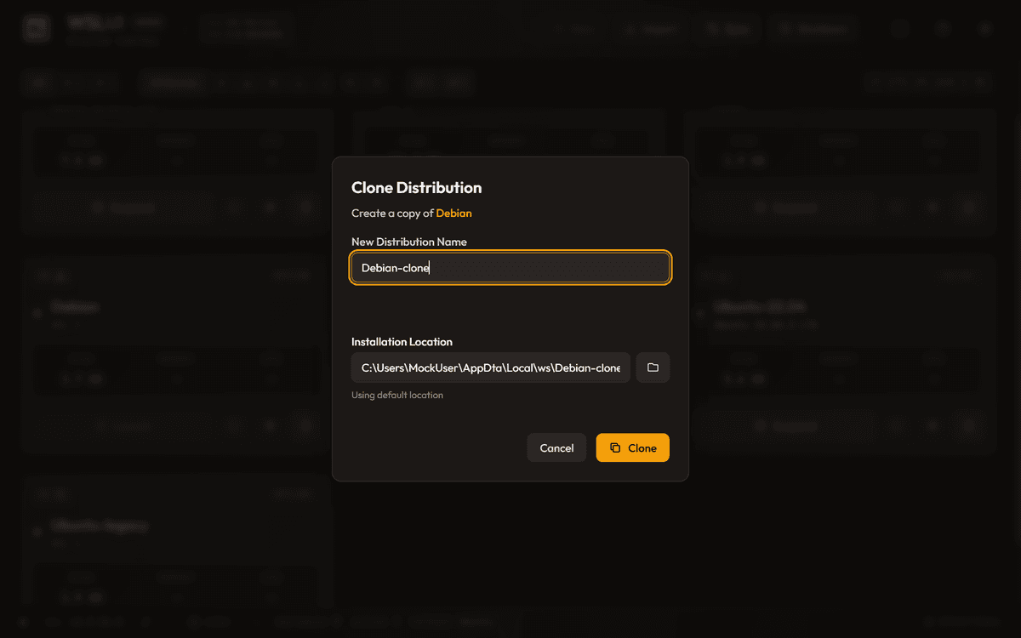Click the dimmed app logo in top-left corner
Viewport: 1021px width, 638px height.
coord(37,29)
